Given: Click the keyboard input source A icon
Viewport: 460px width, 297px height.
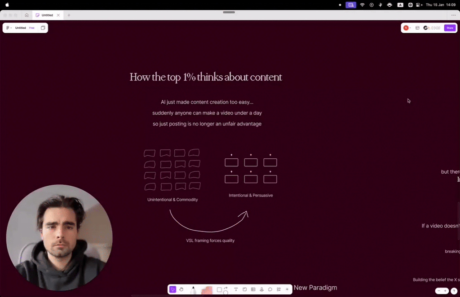Looking at the screenshot, I should (x=400, y=4).
